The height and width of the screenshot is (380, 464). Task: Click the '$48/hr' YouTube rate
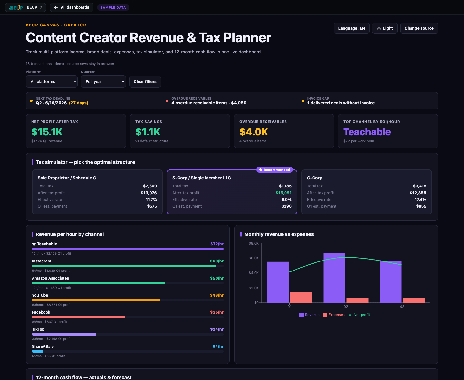[217, 295]
